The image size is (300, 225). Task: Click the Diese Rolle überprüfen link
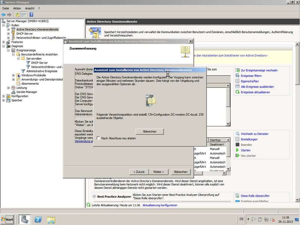click(254, 196)
